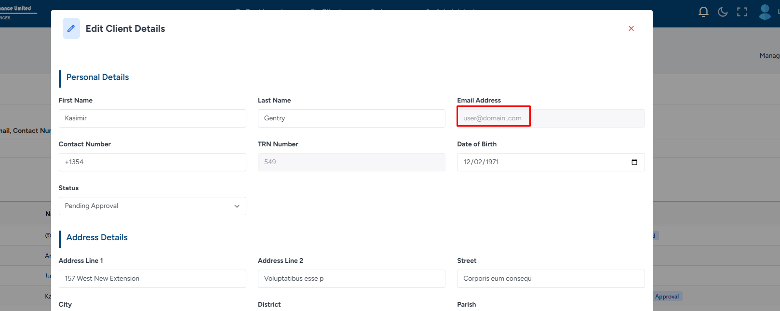Click the Last Name field containing Gentry
780x311 pixels.
coord(351,118)
